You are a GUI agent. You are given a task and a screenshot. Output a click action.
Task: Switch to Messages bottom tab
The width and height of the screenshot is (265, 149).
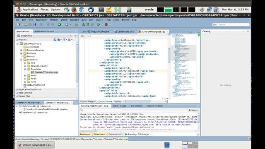(x=85, y=134)
